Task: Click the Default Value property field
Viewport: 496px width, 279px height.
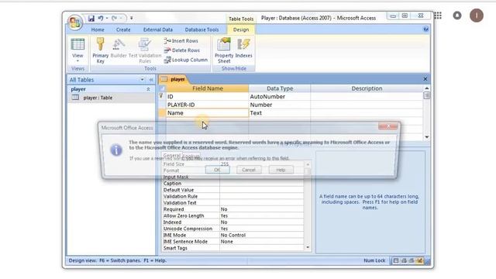Action: 262,190
